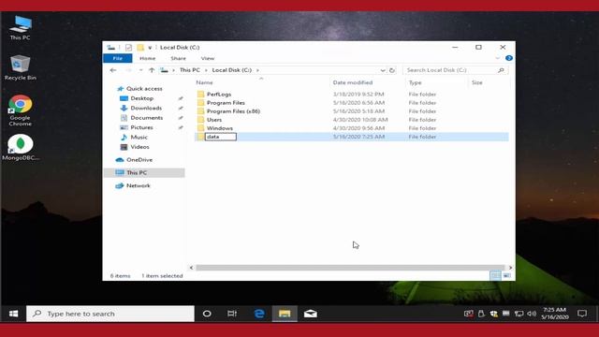
Task: Expand the ribbon with the chevron
Action: pos(497,58)
